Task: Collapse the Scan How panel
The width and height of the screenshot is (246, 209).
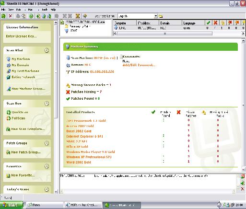Action: pos(47,104)
